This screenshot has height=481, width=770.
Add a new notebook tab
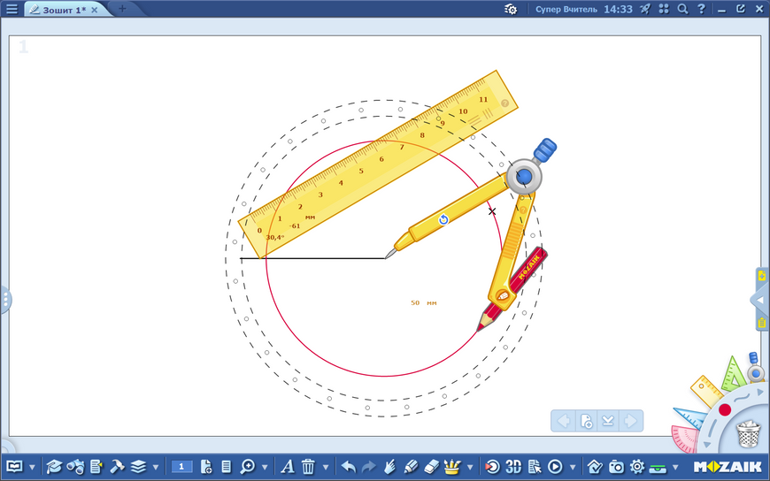(x=122, y=9)
